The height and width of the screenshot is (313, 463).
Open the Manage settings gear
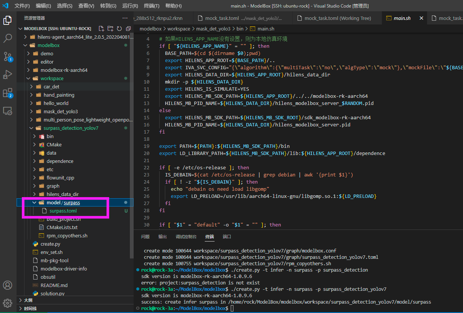pyautogui.click(x=8, y=303)
